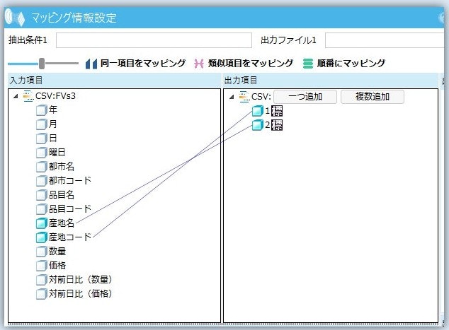Image resolution: width=449 pixels, height=330 pixels.
Task: Select the 日 input item text
Action: (x=53, y=138)
